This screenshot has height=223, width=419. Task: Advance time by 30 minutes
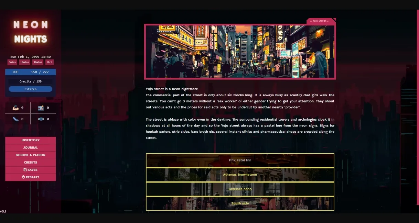(37, 62)
